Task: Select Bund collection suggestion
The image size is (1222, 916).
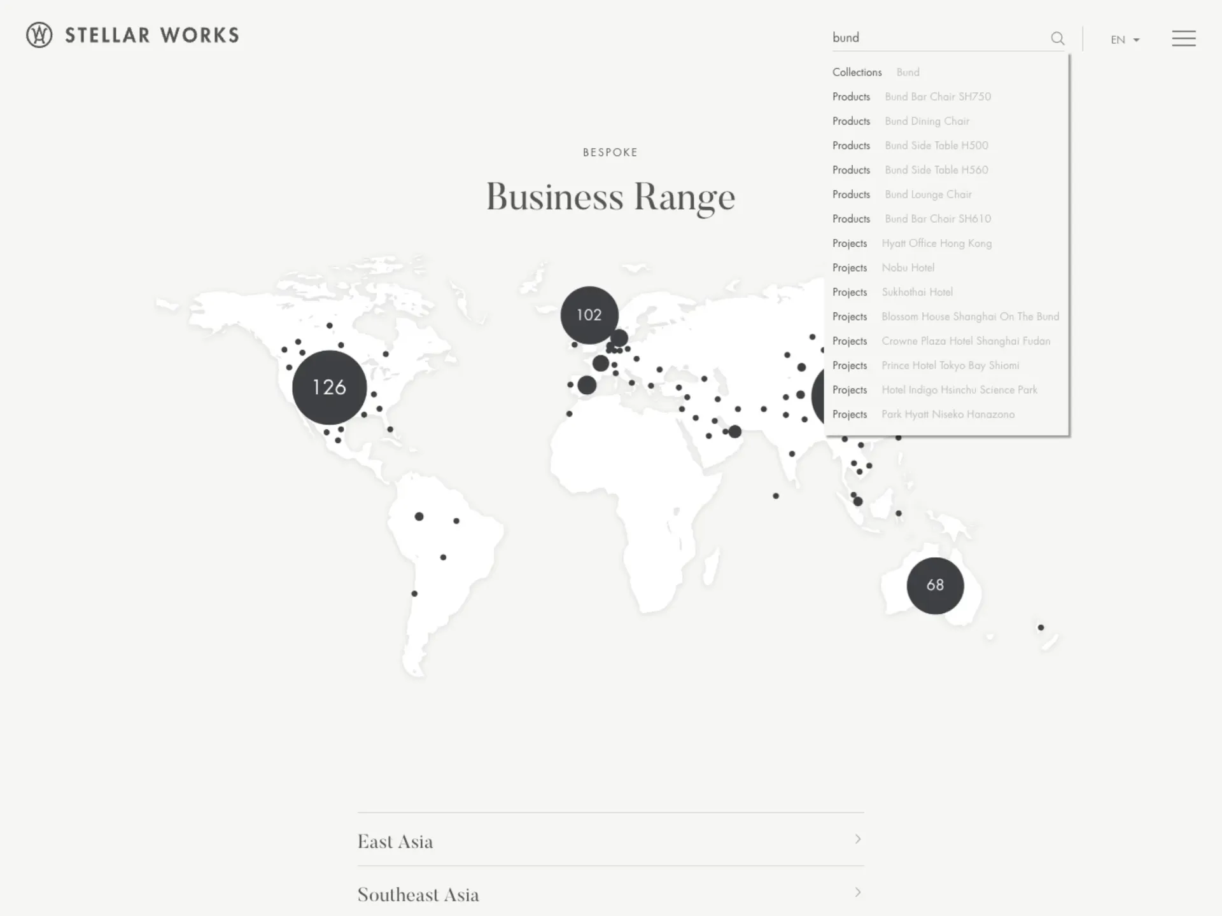Action: click(x=908, y=73)
